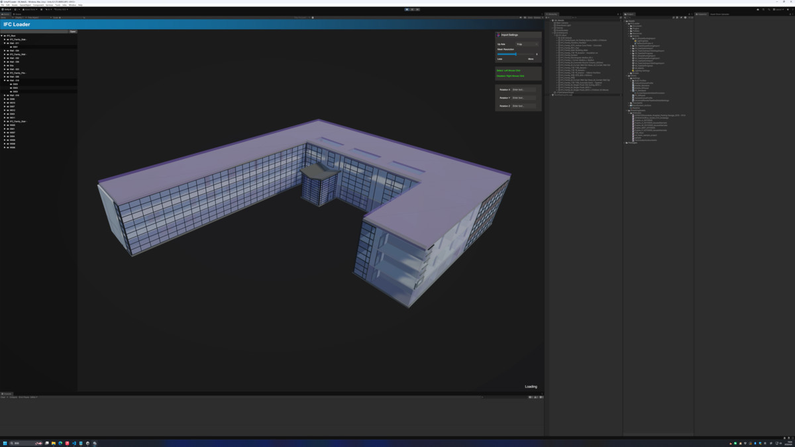Image resolution: width=795 pixels, height=447 pixels.
Task: Open File Explorer from the taskbar
Action: click(54, 443)
